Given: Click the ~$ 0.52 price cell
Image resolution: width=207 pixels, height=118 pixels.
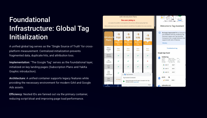Looking at the screenshot, I should [x=118, y=36].
